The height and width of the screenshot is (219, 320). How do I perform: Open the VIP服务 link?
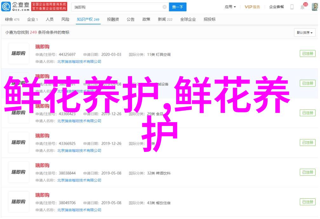tap(252, 7)
